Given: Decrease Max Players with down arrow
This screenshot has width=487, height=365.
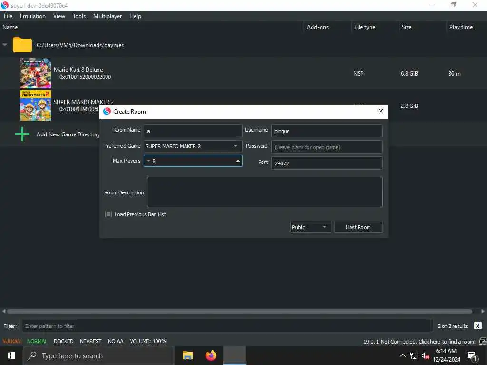Looking at the screenshot, I should coord(148,161).
